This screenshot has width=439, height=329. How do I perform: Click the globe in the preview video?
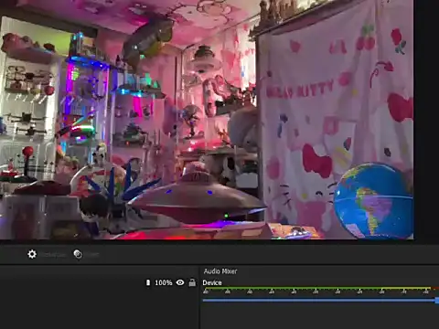373,201
